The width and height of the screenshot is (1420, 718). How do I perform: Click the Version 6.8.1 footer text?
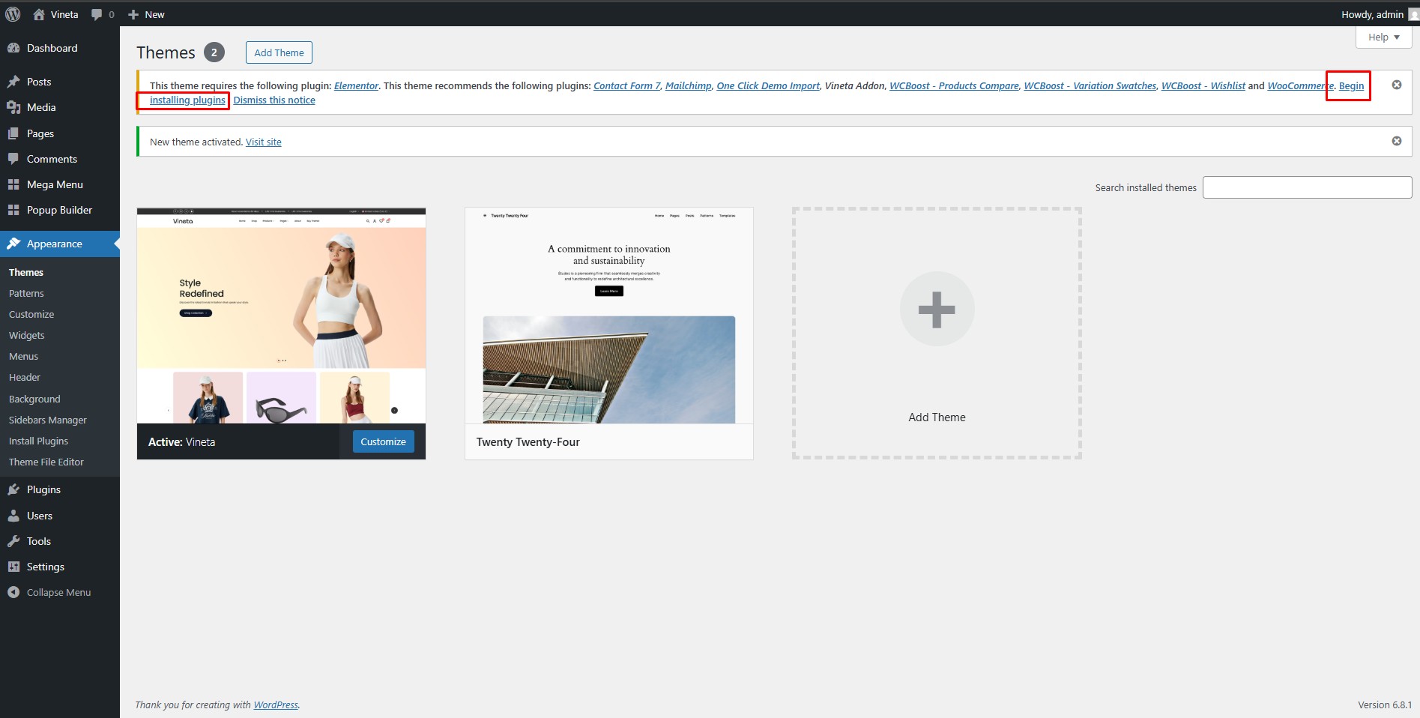(x=1385, y=705)
